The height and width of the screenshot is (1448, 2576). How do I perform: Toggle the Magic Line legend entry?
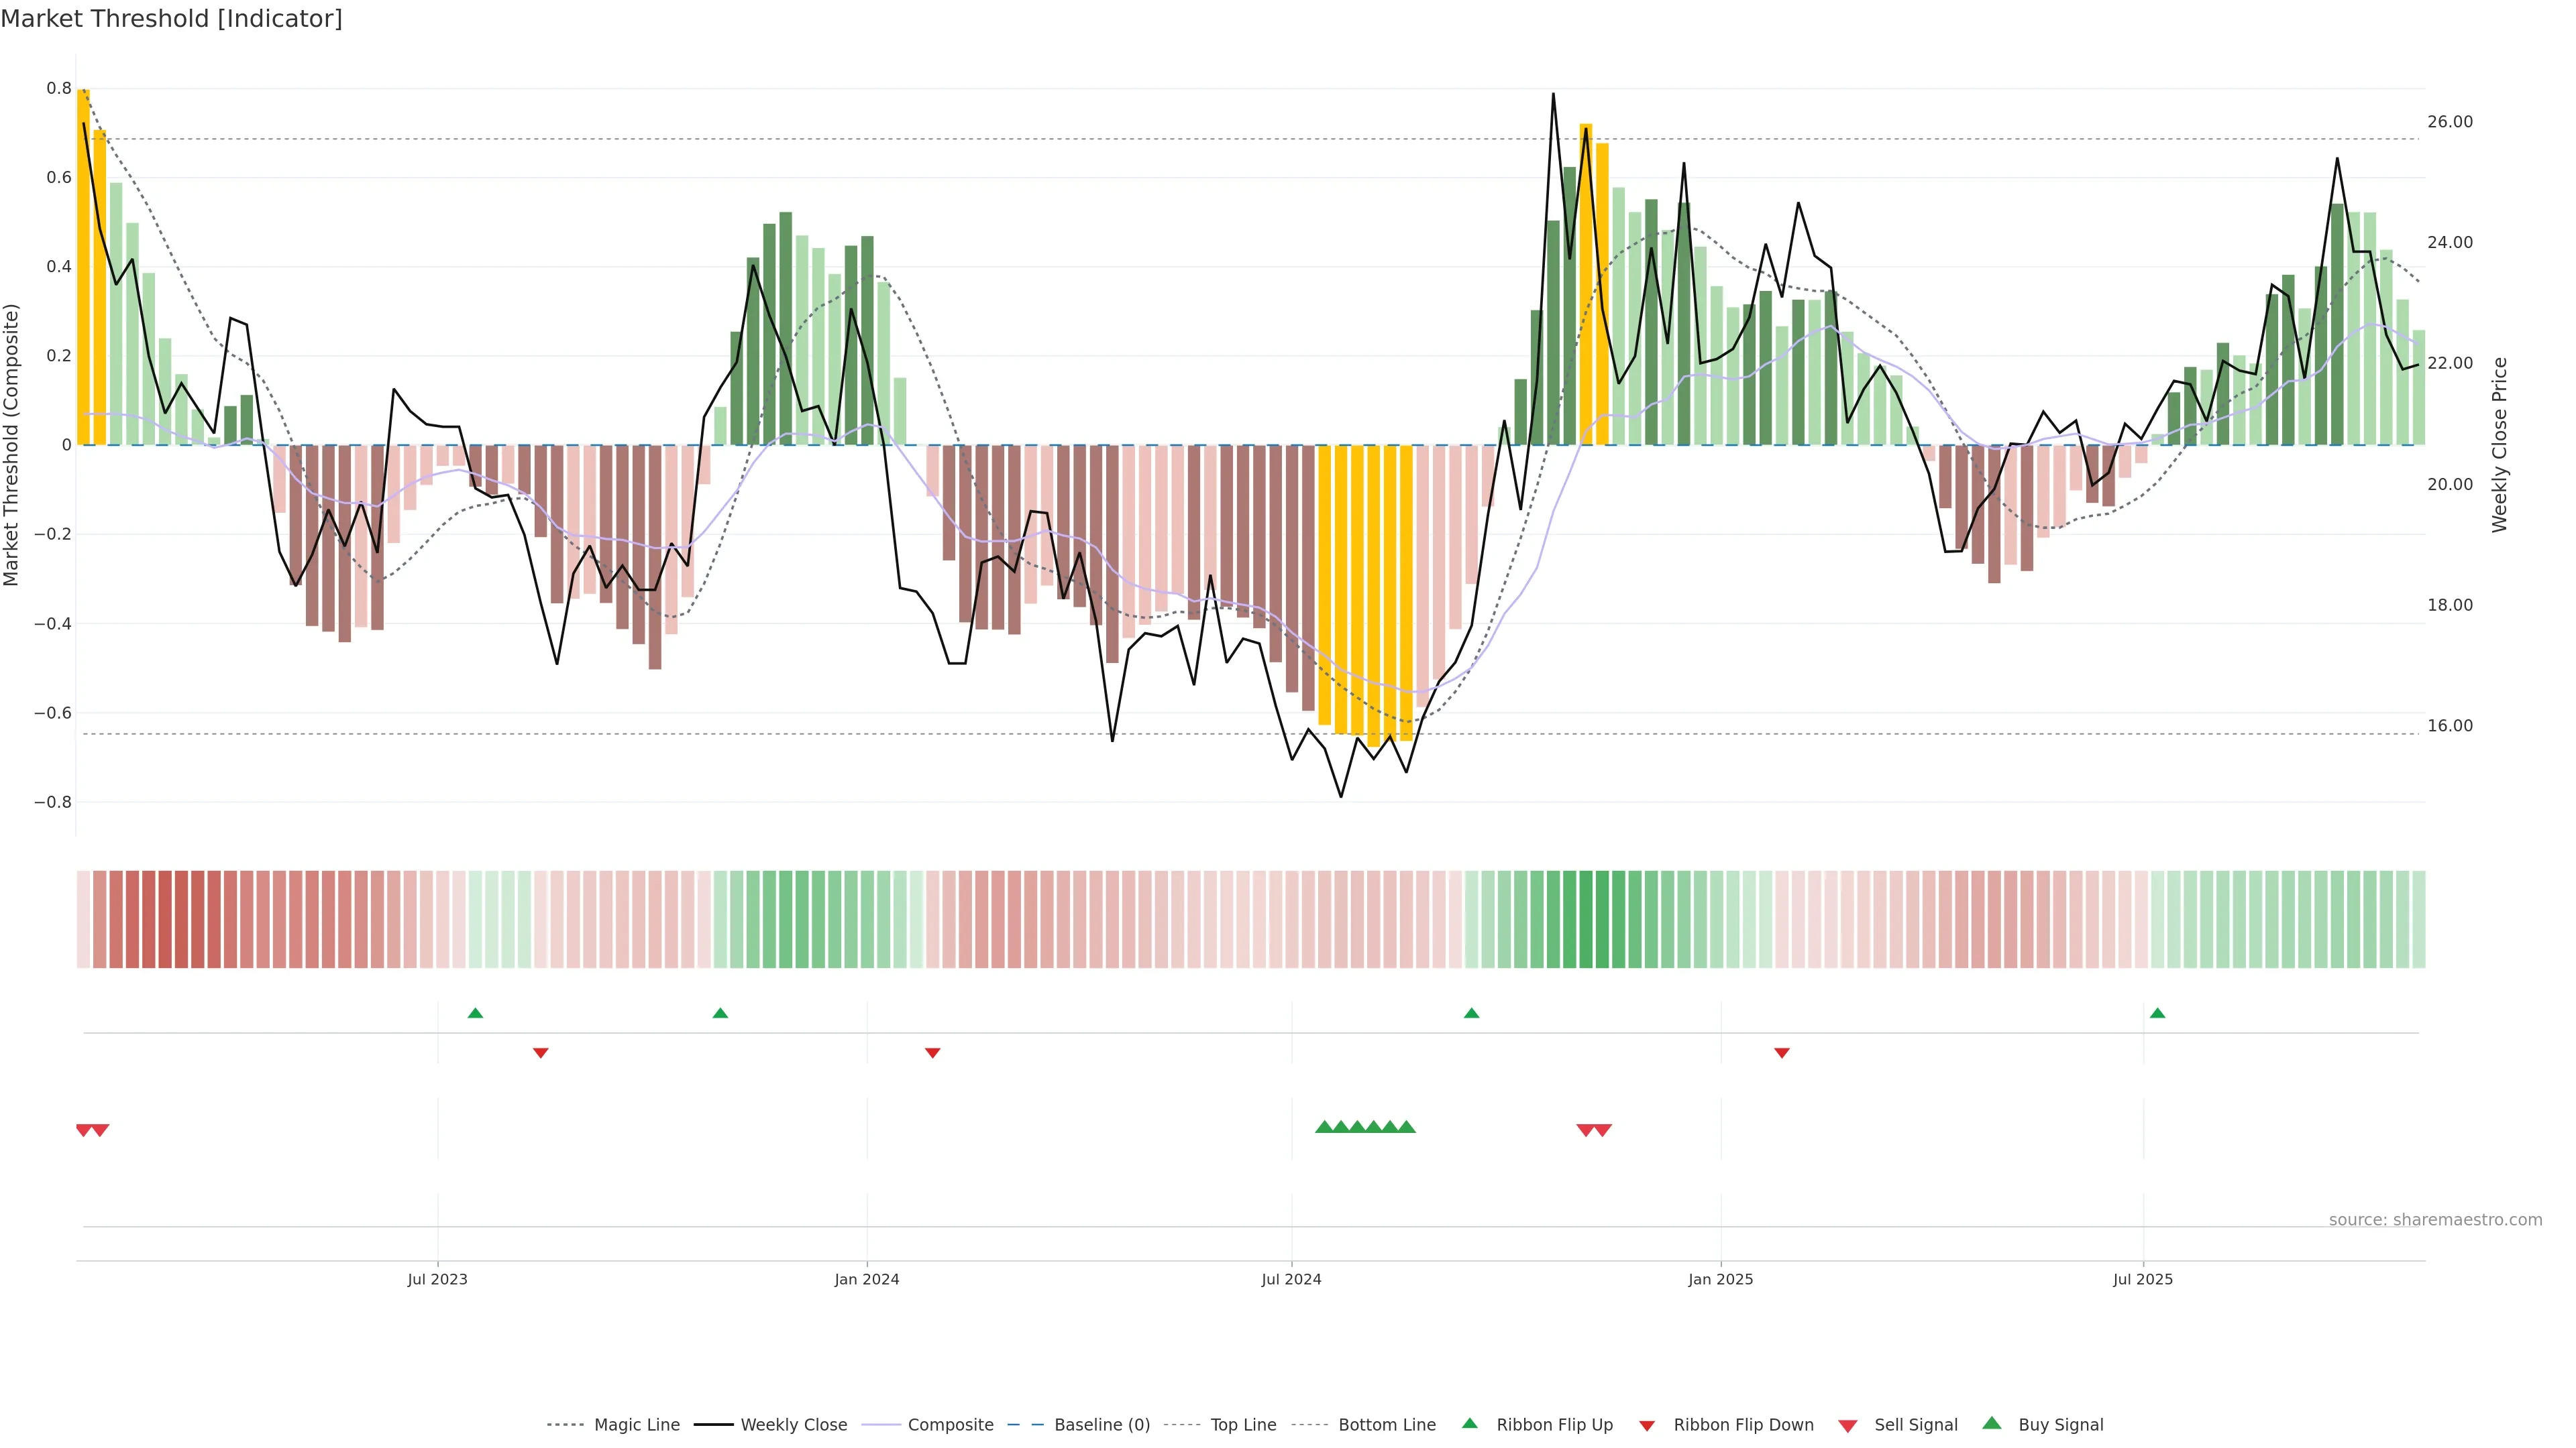[636, 1425]
